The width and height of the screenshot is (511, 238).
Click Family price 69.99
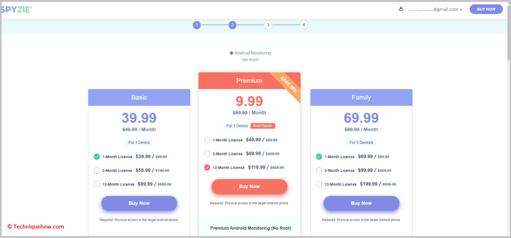(361, 118)
